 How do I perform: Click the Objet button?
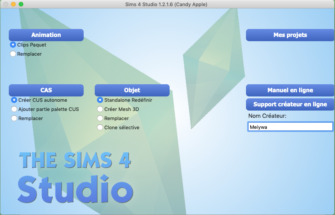[x=132, y=90]
